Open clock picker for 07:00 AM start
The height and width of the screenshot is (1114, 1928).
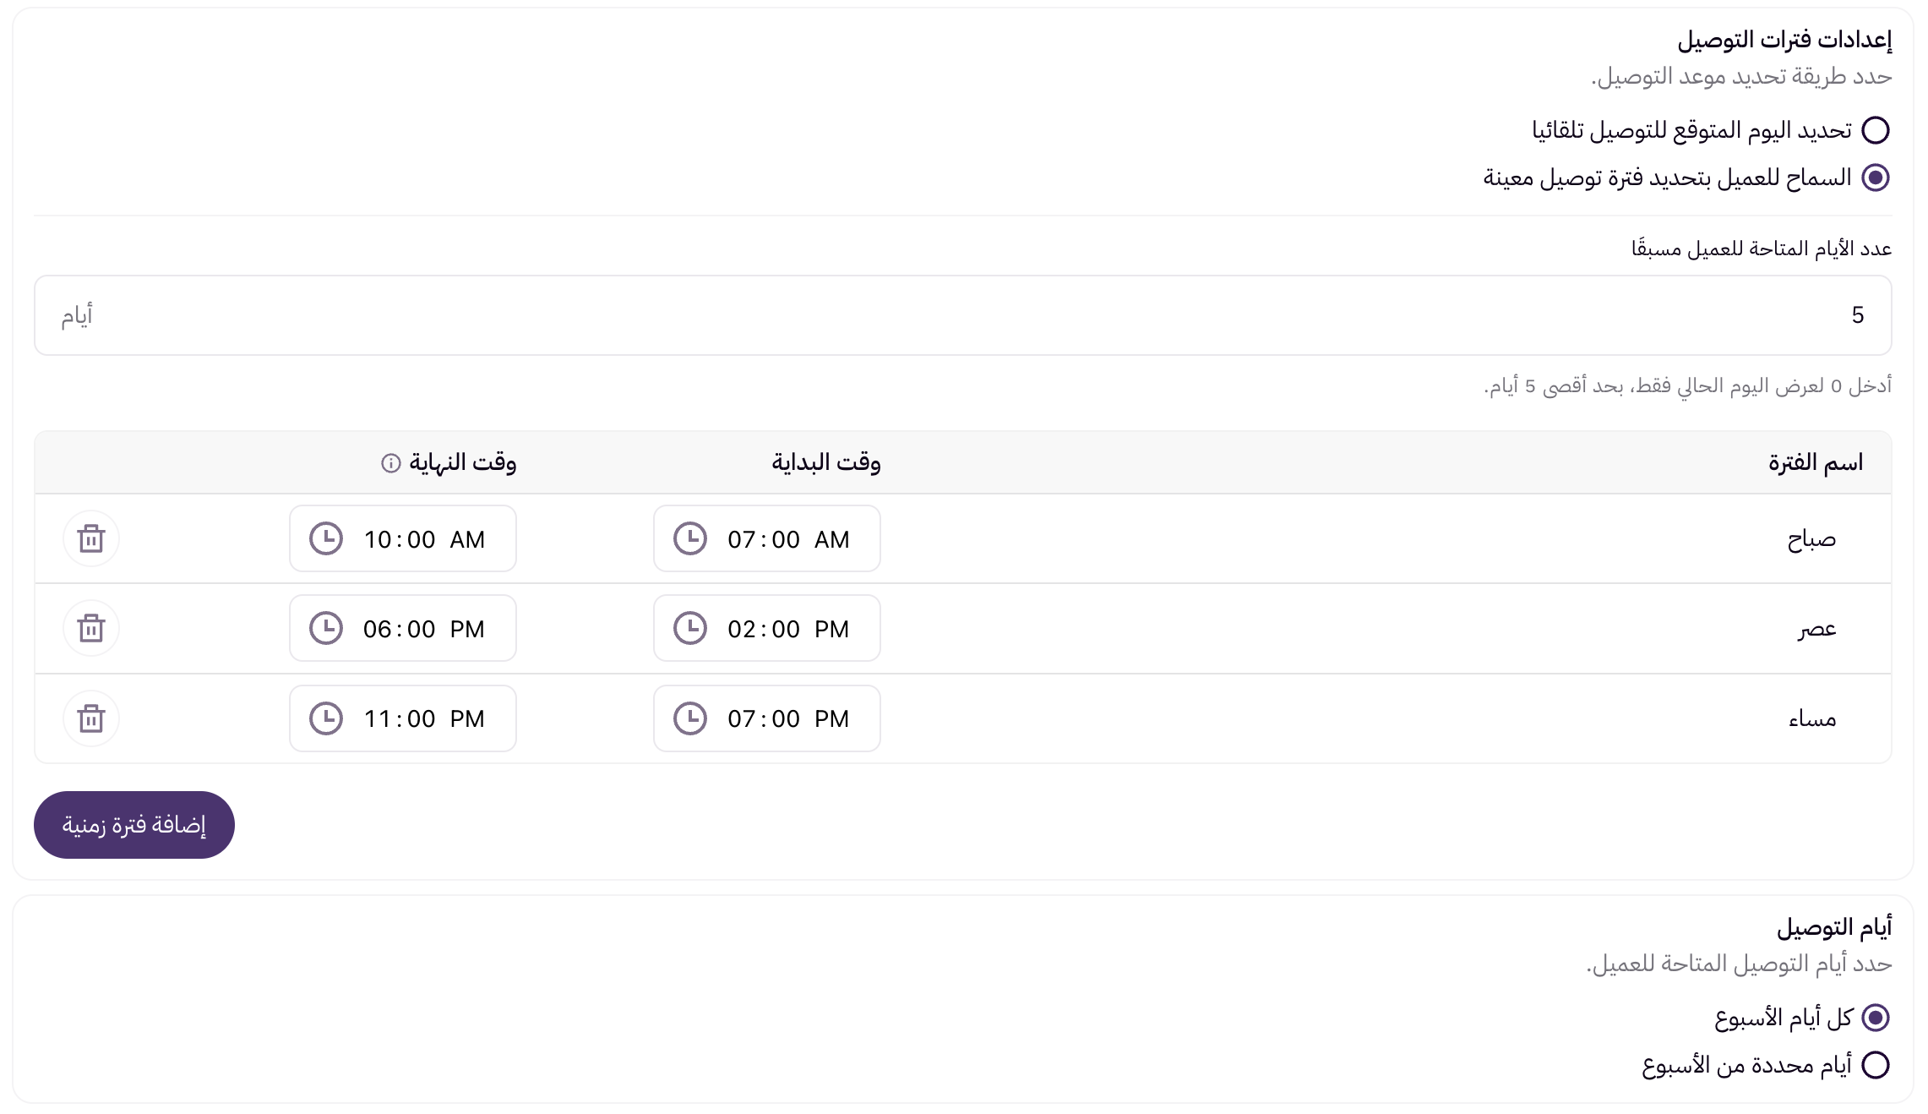tap(690, 538)
